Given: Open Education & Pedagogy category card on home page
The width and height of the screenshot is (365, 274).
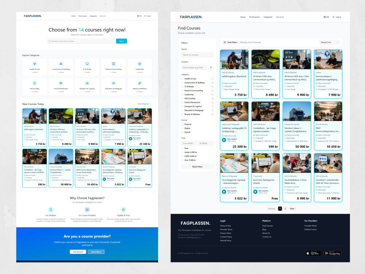Looking at the screenshot, I should (x=114, y=87).
